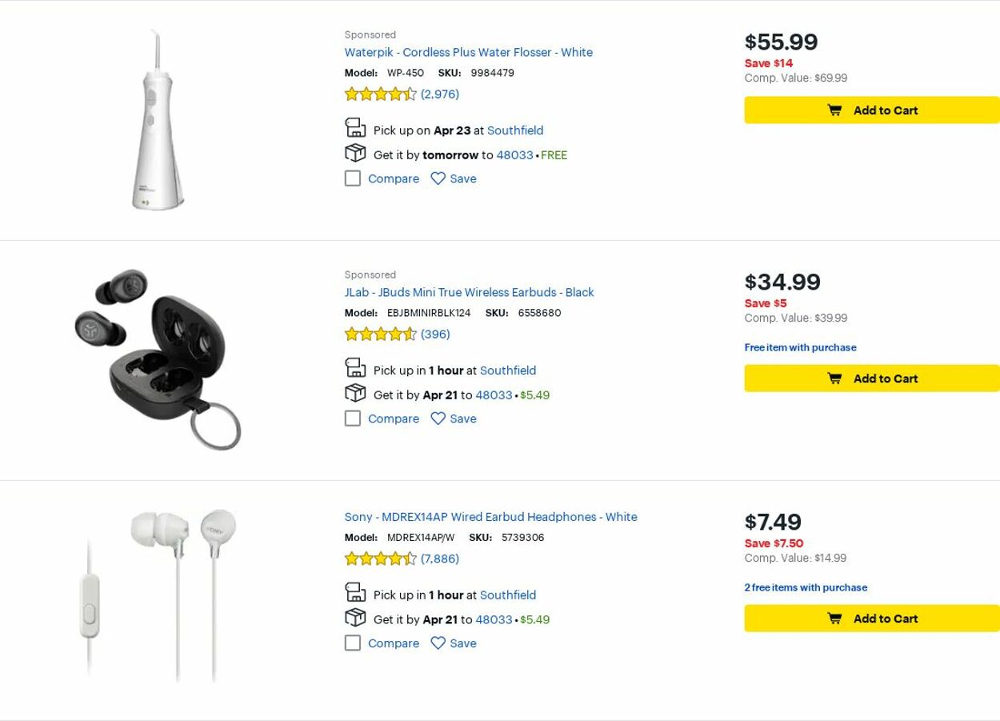Viewport: 1000px width, 721px height.
Task: Click the heart Save icon for JLab earbuds
Action: pyautogui.click(x=438, y=419)
